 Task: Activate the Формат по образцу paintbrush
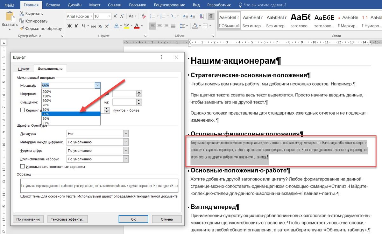22,28
